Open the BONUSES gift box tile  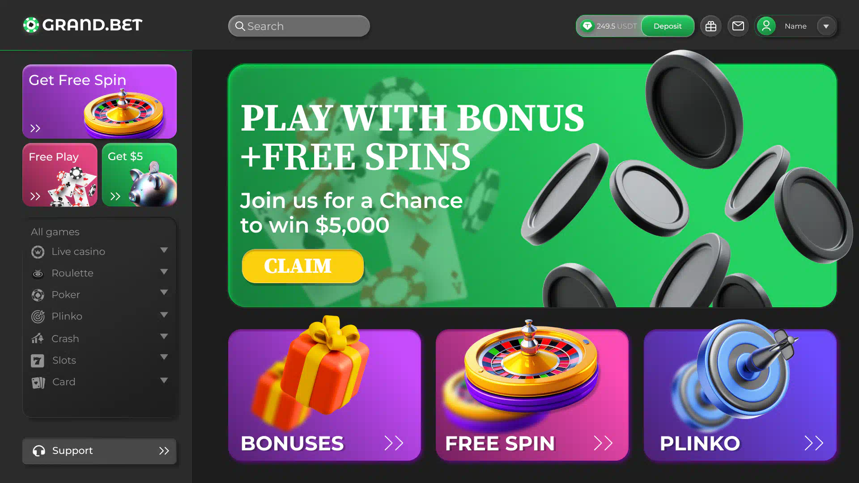point(325,395)
